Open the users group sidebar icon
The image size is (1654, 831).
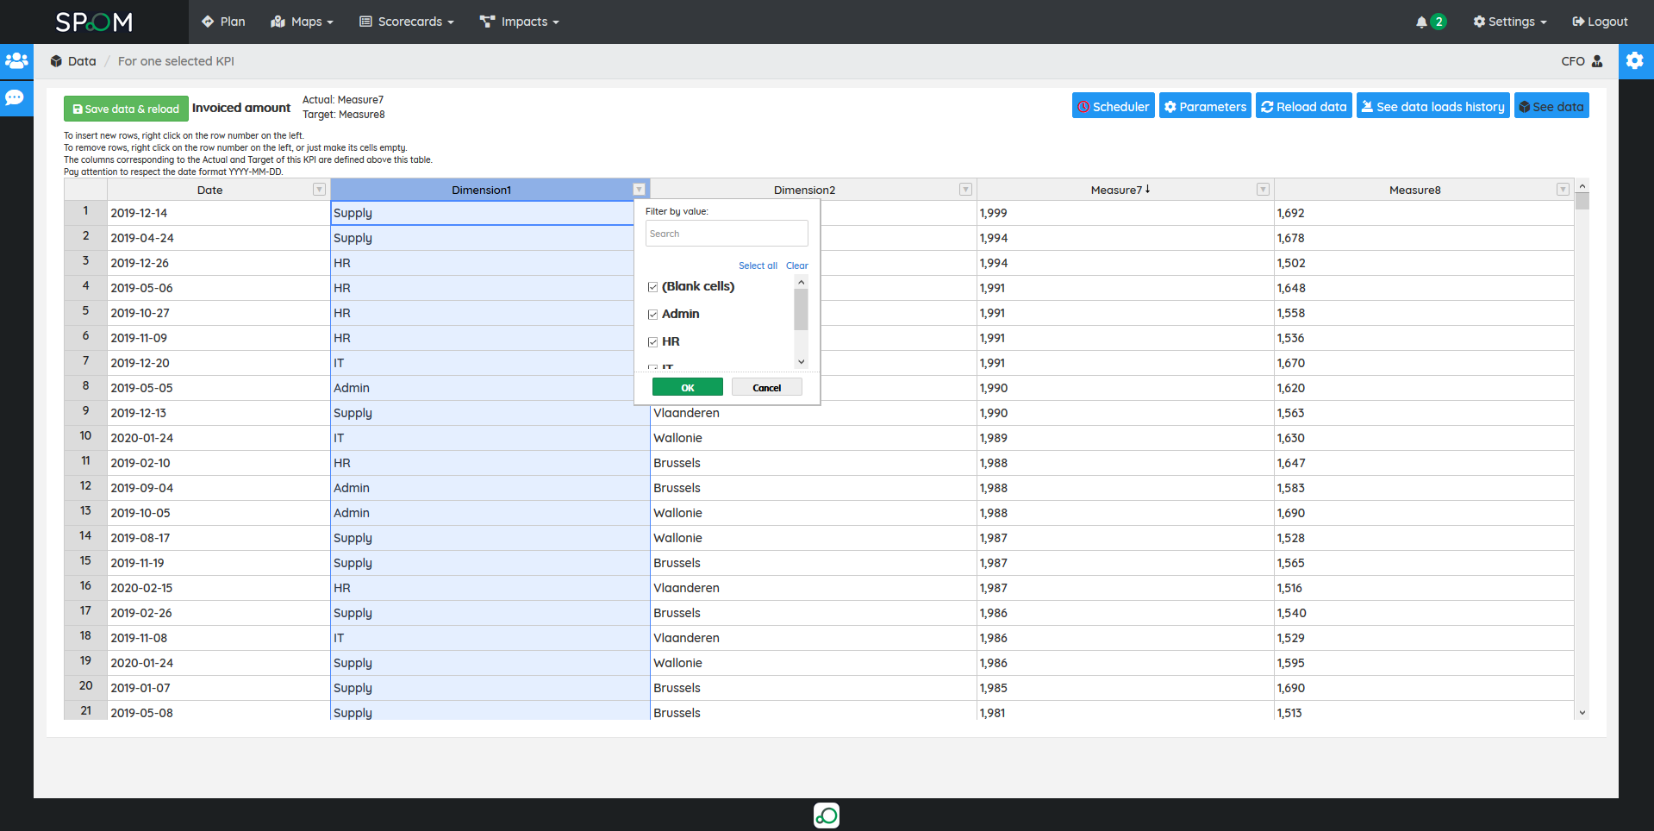click(x=16, y=61)
